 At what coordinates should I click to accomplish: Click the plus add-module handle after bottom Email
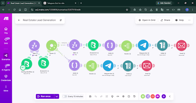154,65
